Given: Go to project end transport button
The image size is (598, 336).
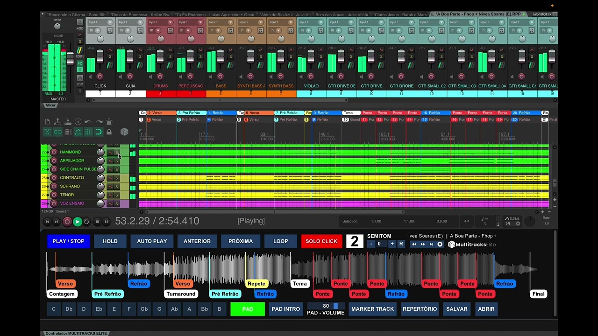Looking at the screenshot, I should point(56,222).
